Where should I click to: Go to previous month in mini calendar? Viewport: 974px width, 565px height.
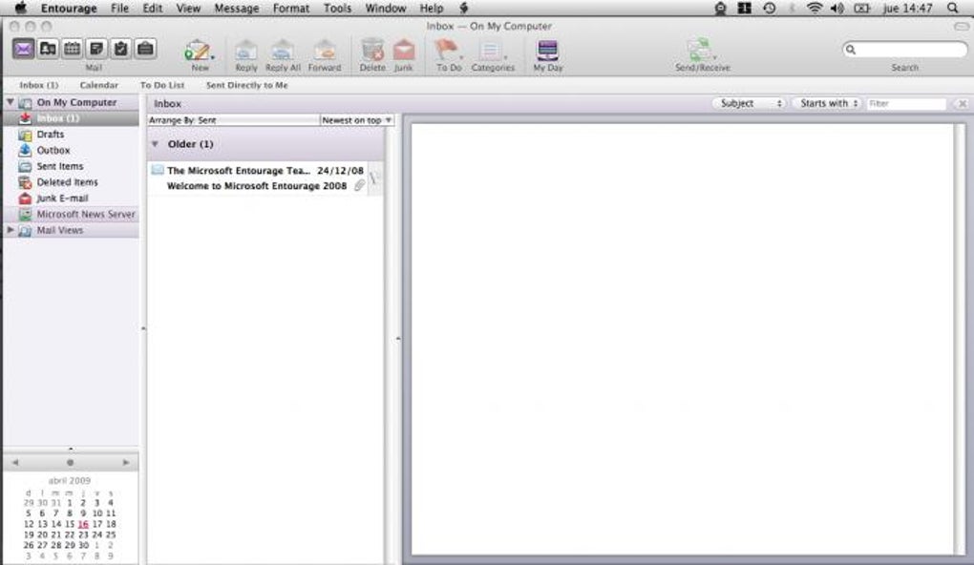click(x=15, y=463)
